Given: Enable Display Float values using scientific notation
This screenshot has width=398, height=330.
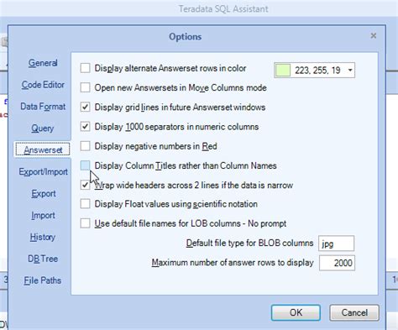Looking at the screenshot, I should click(85, 204).
